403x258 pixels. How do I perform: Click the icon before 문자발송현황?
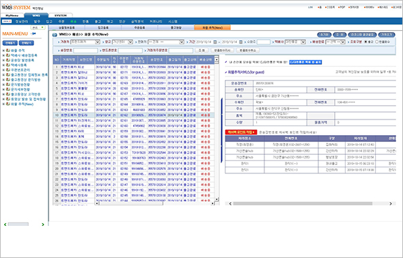pyautogui.click(x=8, y=85)
